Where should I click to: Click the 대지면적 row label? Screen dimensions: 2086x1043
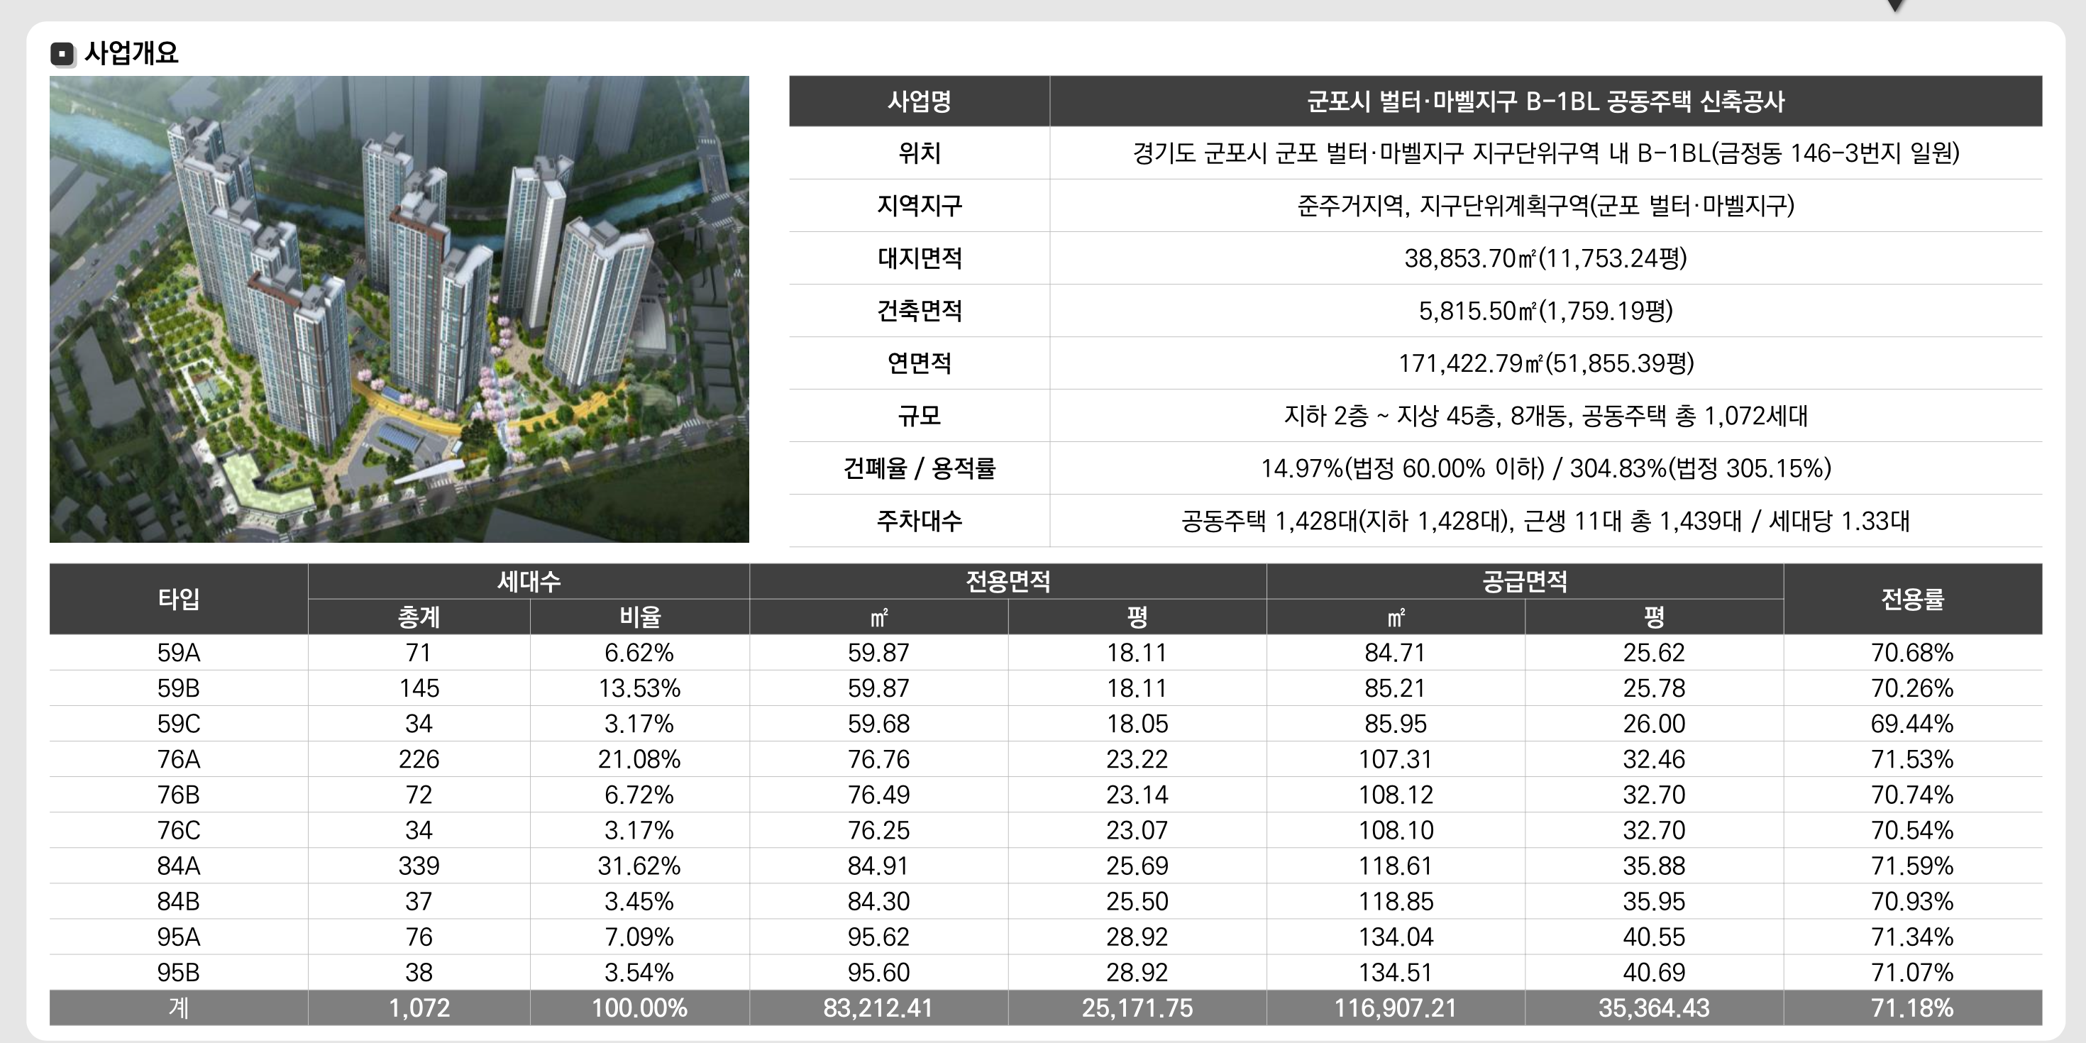(x=919, y=258)
